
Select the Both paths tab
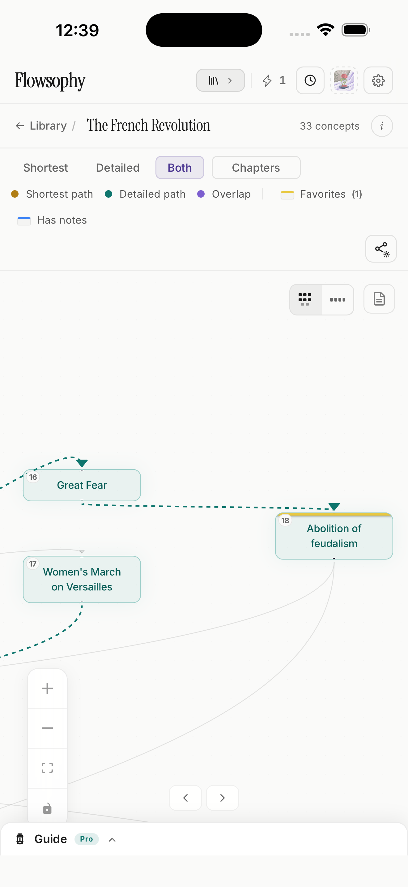point(180,168)
